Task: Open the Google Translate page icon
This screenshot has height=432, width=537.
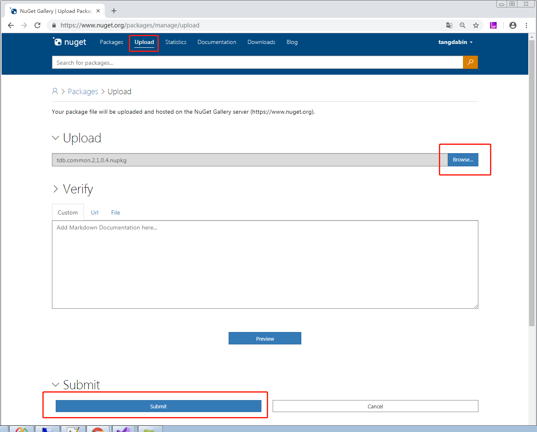Action: pyautogui.click(x=449, y=25)
